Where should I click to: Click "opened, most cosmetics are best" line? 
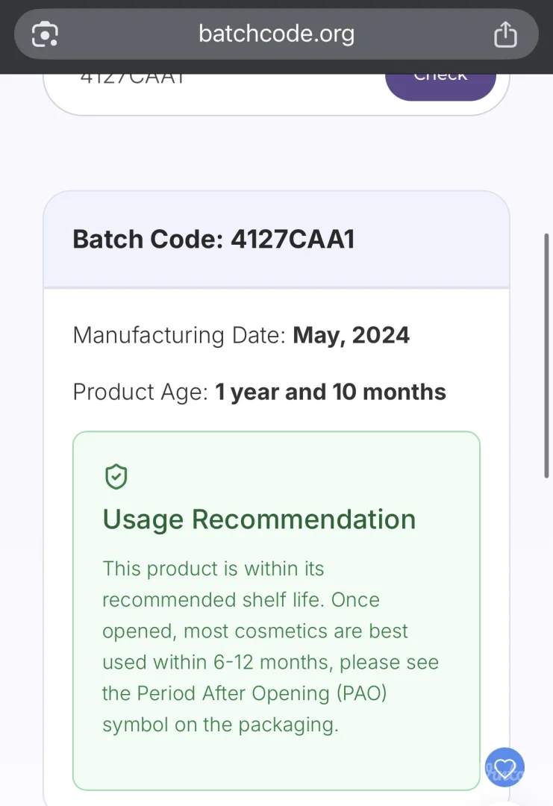tap(255, 631)
